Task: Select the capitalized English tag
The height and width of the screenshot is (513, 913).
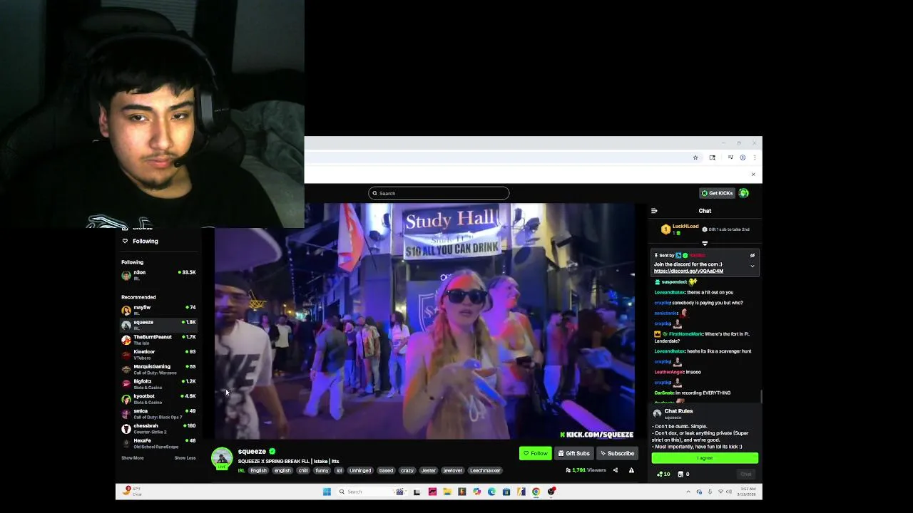Action: click(x=258, y=470)
